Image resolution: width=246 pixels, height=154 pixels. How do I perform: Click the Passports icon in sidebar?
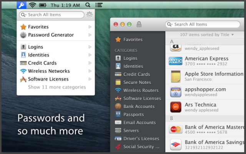tap(118, 114)
